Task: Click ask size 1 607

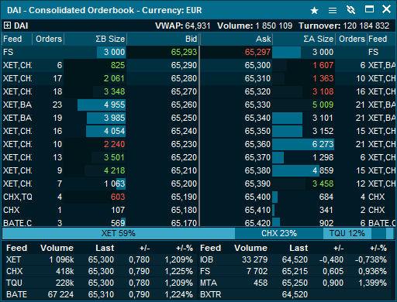Action: pos(323,65)
